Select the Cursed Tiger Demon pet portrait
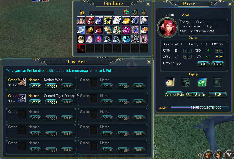Image resolution: width=234 pixels, height=159 pixels. (22, 98)
